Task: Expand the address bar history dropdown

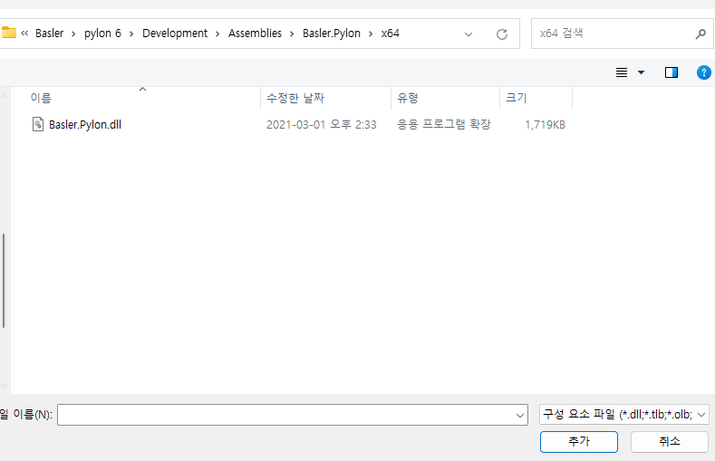Action: tap(469, 34)
